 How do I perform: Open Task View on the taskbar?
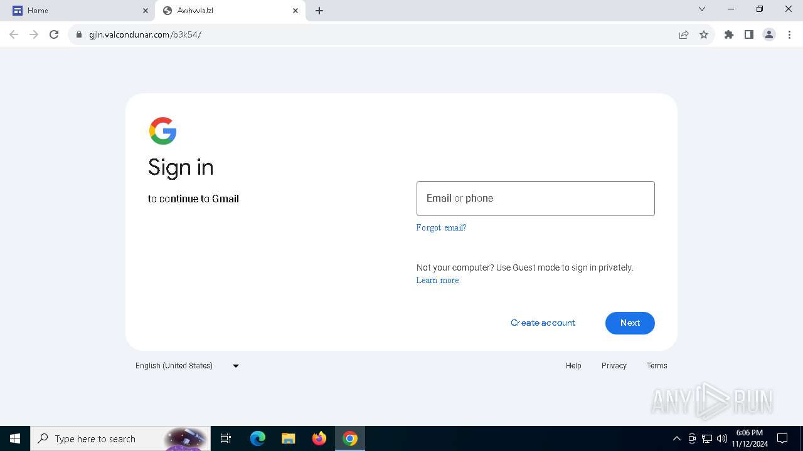(x=226, y=438)
